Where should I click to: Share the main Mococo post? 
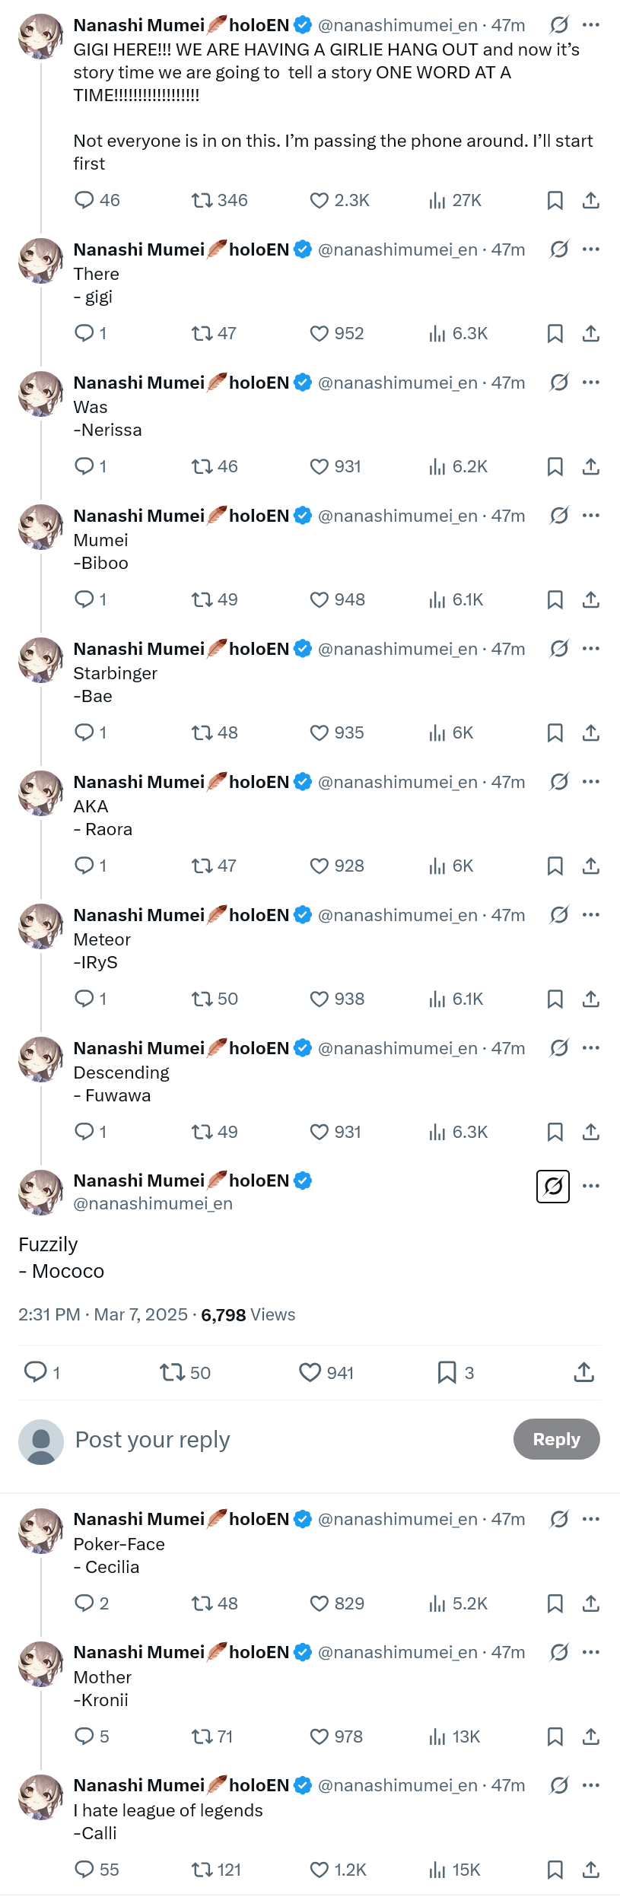pyautogui.click(x=583, y=1372)
